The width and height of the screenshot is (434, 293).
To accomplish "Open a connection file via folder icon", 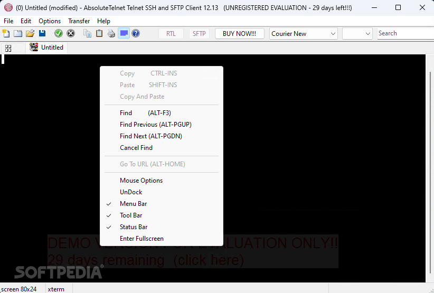I will (x=30, y=33).
